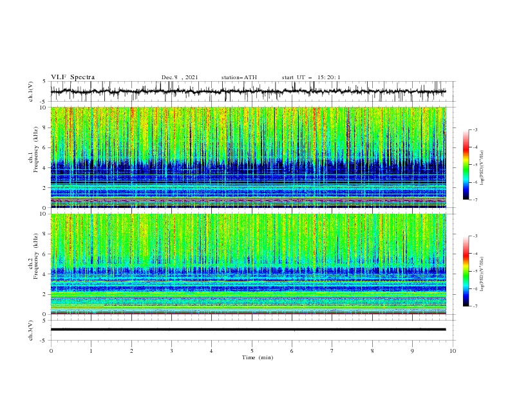This screenshot has width=510, height=394.
Task: Click the ch.1 waveform trace
Action: tap(248, 91)
